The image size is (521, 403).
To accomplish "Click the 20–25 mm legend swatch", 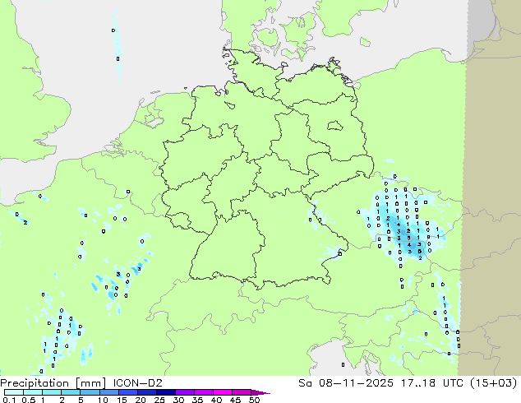I will (146, 392).
